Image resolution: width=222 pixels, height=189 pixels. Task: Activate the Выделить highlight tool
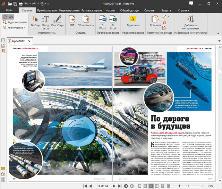133,22
